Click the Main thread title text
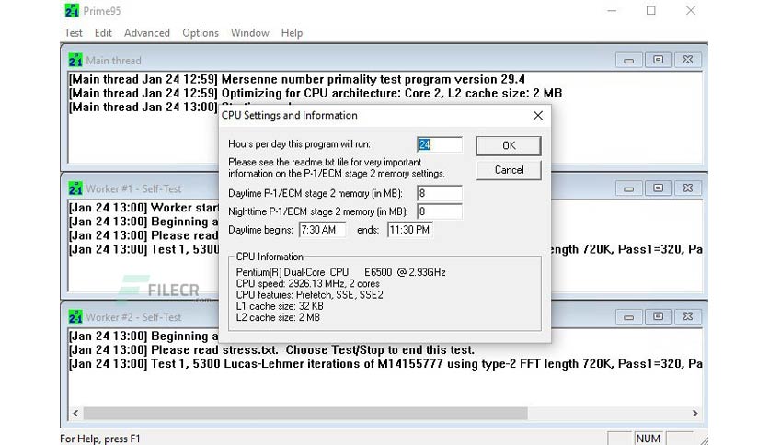This screenshot has width=769, height=445. coord(113,61)
